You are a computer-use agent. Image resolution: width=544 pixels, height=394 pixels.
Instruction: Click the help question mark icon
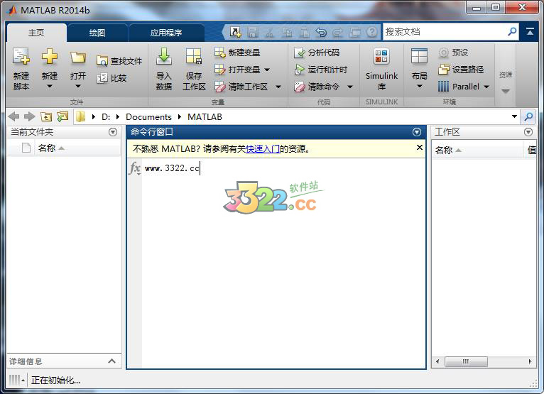coord(371,32)
